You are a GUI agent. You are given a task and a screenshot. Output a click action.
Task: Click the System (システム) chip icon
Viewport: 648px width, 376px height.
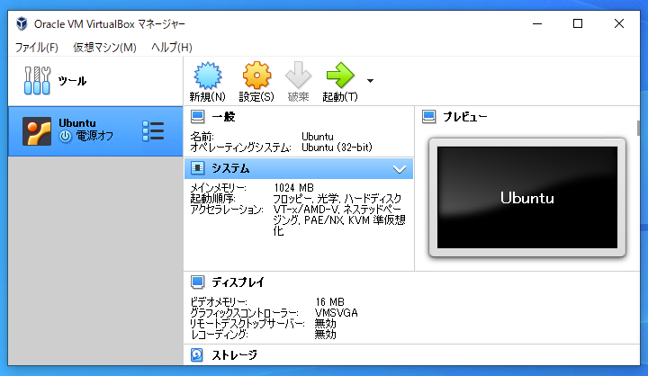197,168
